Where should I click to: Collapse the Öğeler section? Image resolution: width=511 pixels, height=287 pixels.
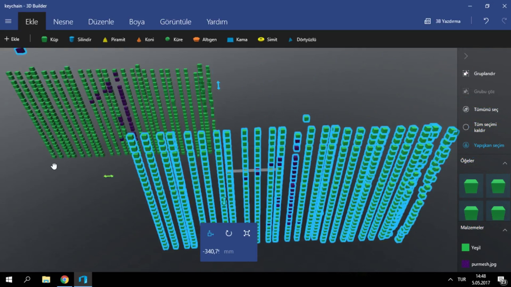pos(505,163)
